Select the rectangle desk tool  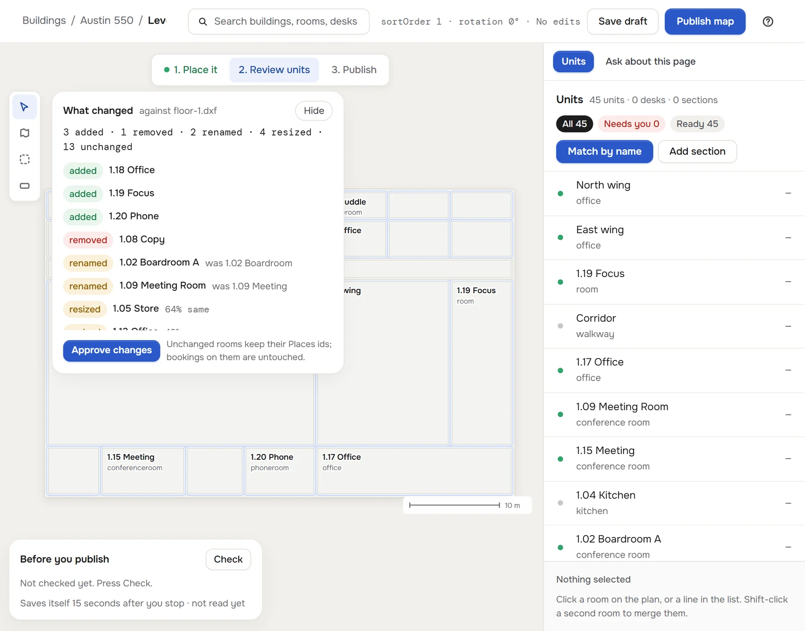(25, 186)
